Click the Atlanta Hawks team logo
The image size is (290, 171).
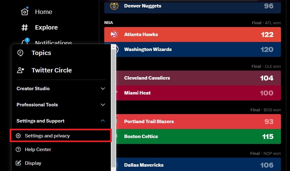(x=114, y=35)
